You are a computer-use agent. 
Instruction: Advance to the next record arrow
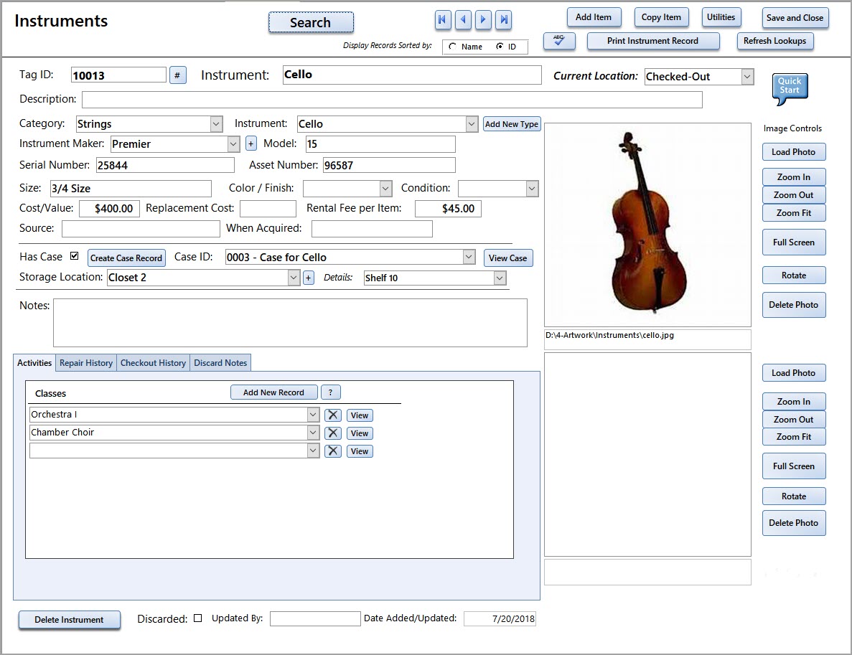point(483,20)
